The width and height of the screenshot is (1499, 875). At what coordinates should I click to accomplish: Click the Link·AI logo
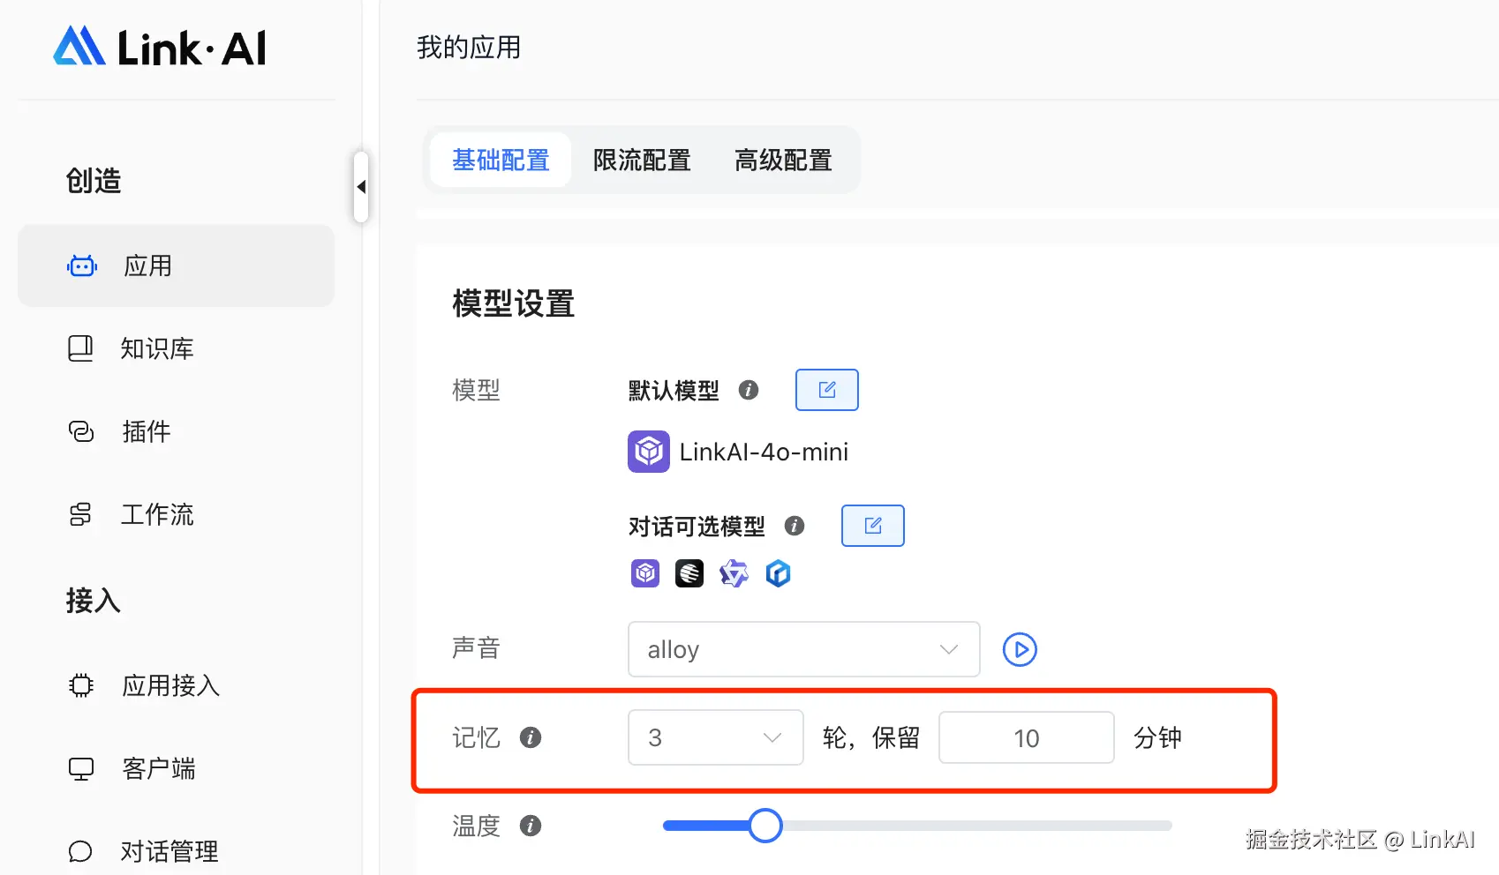(x=159, y=49)
